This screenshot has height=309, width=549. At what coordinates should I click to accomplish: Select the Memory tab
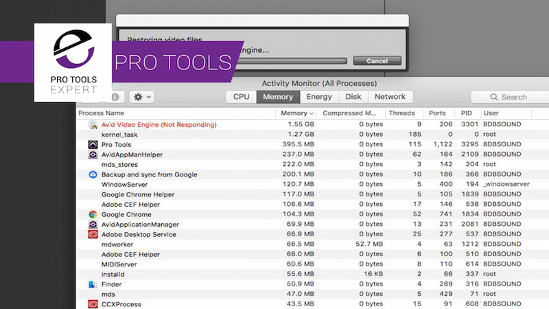[x=278, y=97]
